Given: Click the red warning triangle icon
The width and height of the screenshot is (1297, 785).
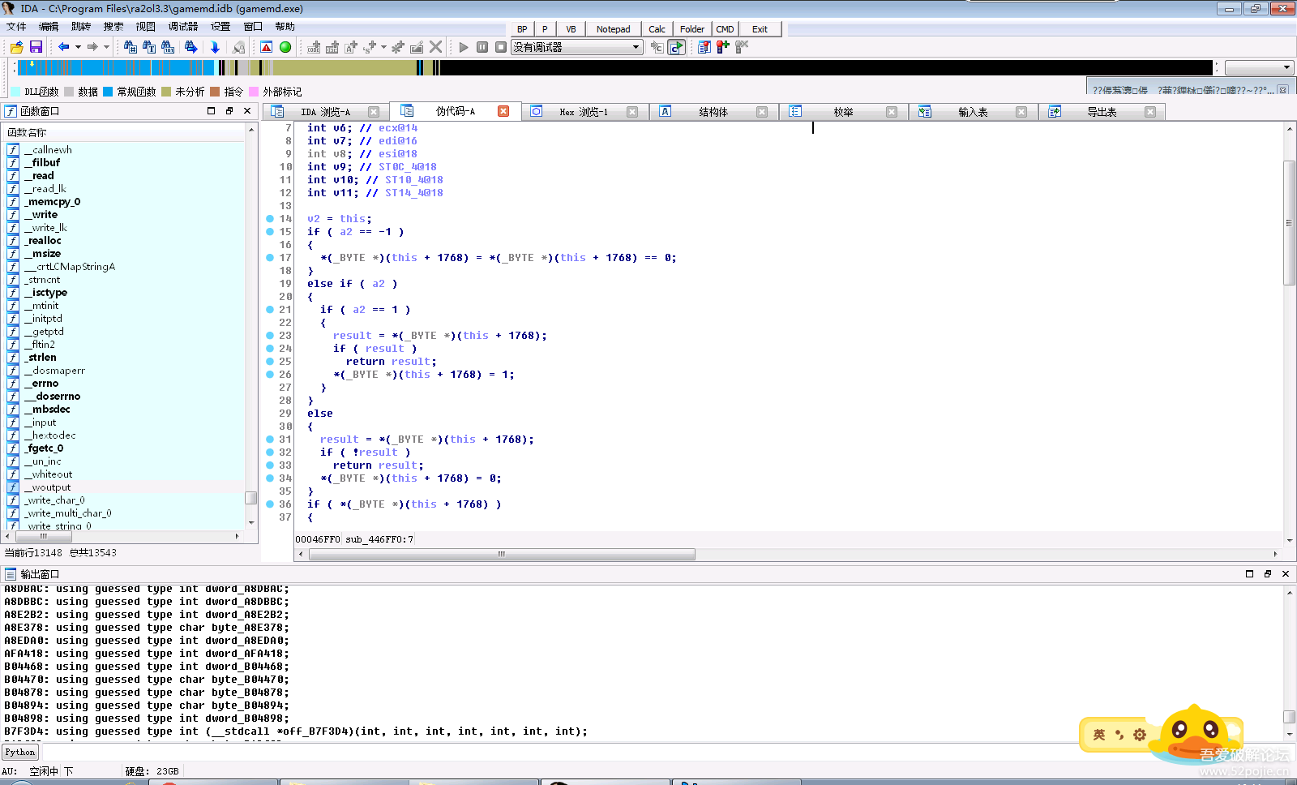Looking at the screenshot, I should (x=267, y=47).
